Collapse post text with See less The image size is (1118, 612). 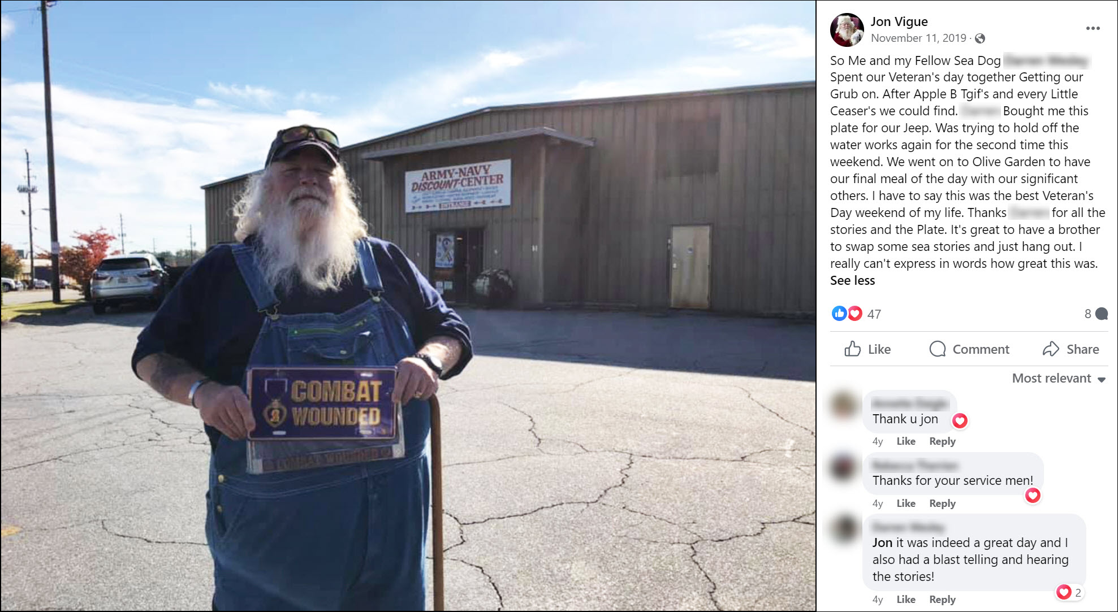852,281
